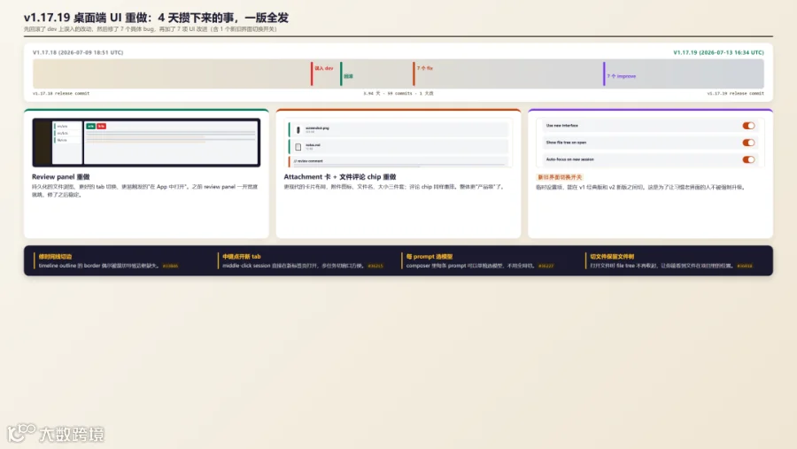Click the purple 7 个 improve marker
This screenshot has width=797, height=449.
604,74
